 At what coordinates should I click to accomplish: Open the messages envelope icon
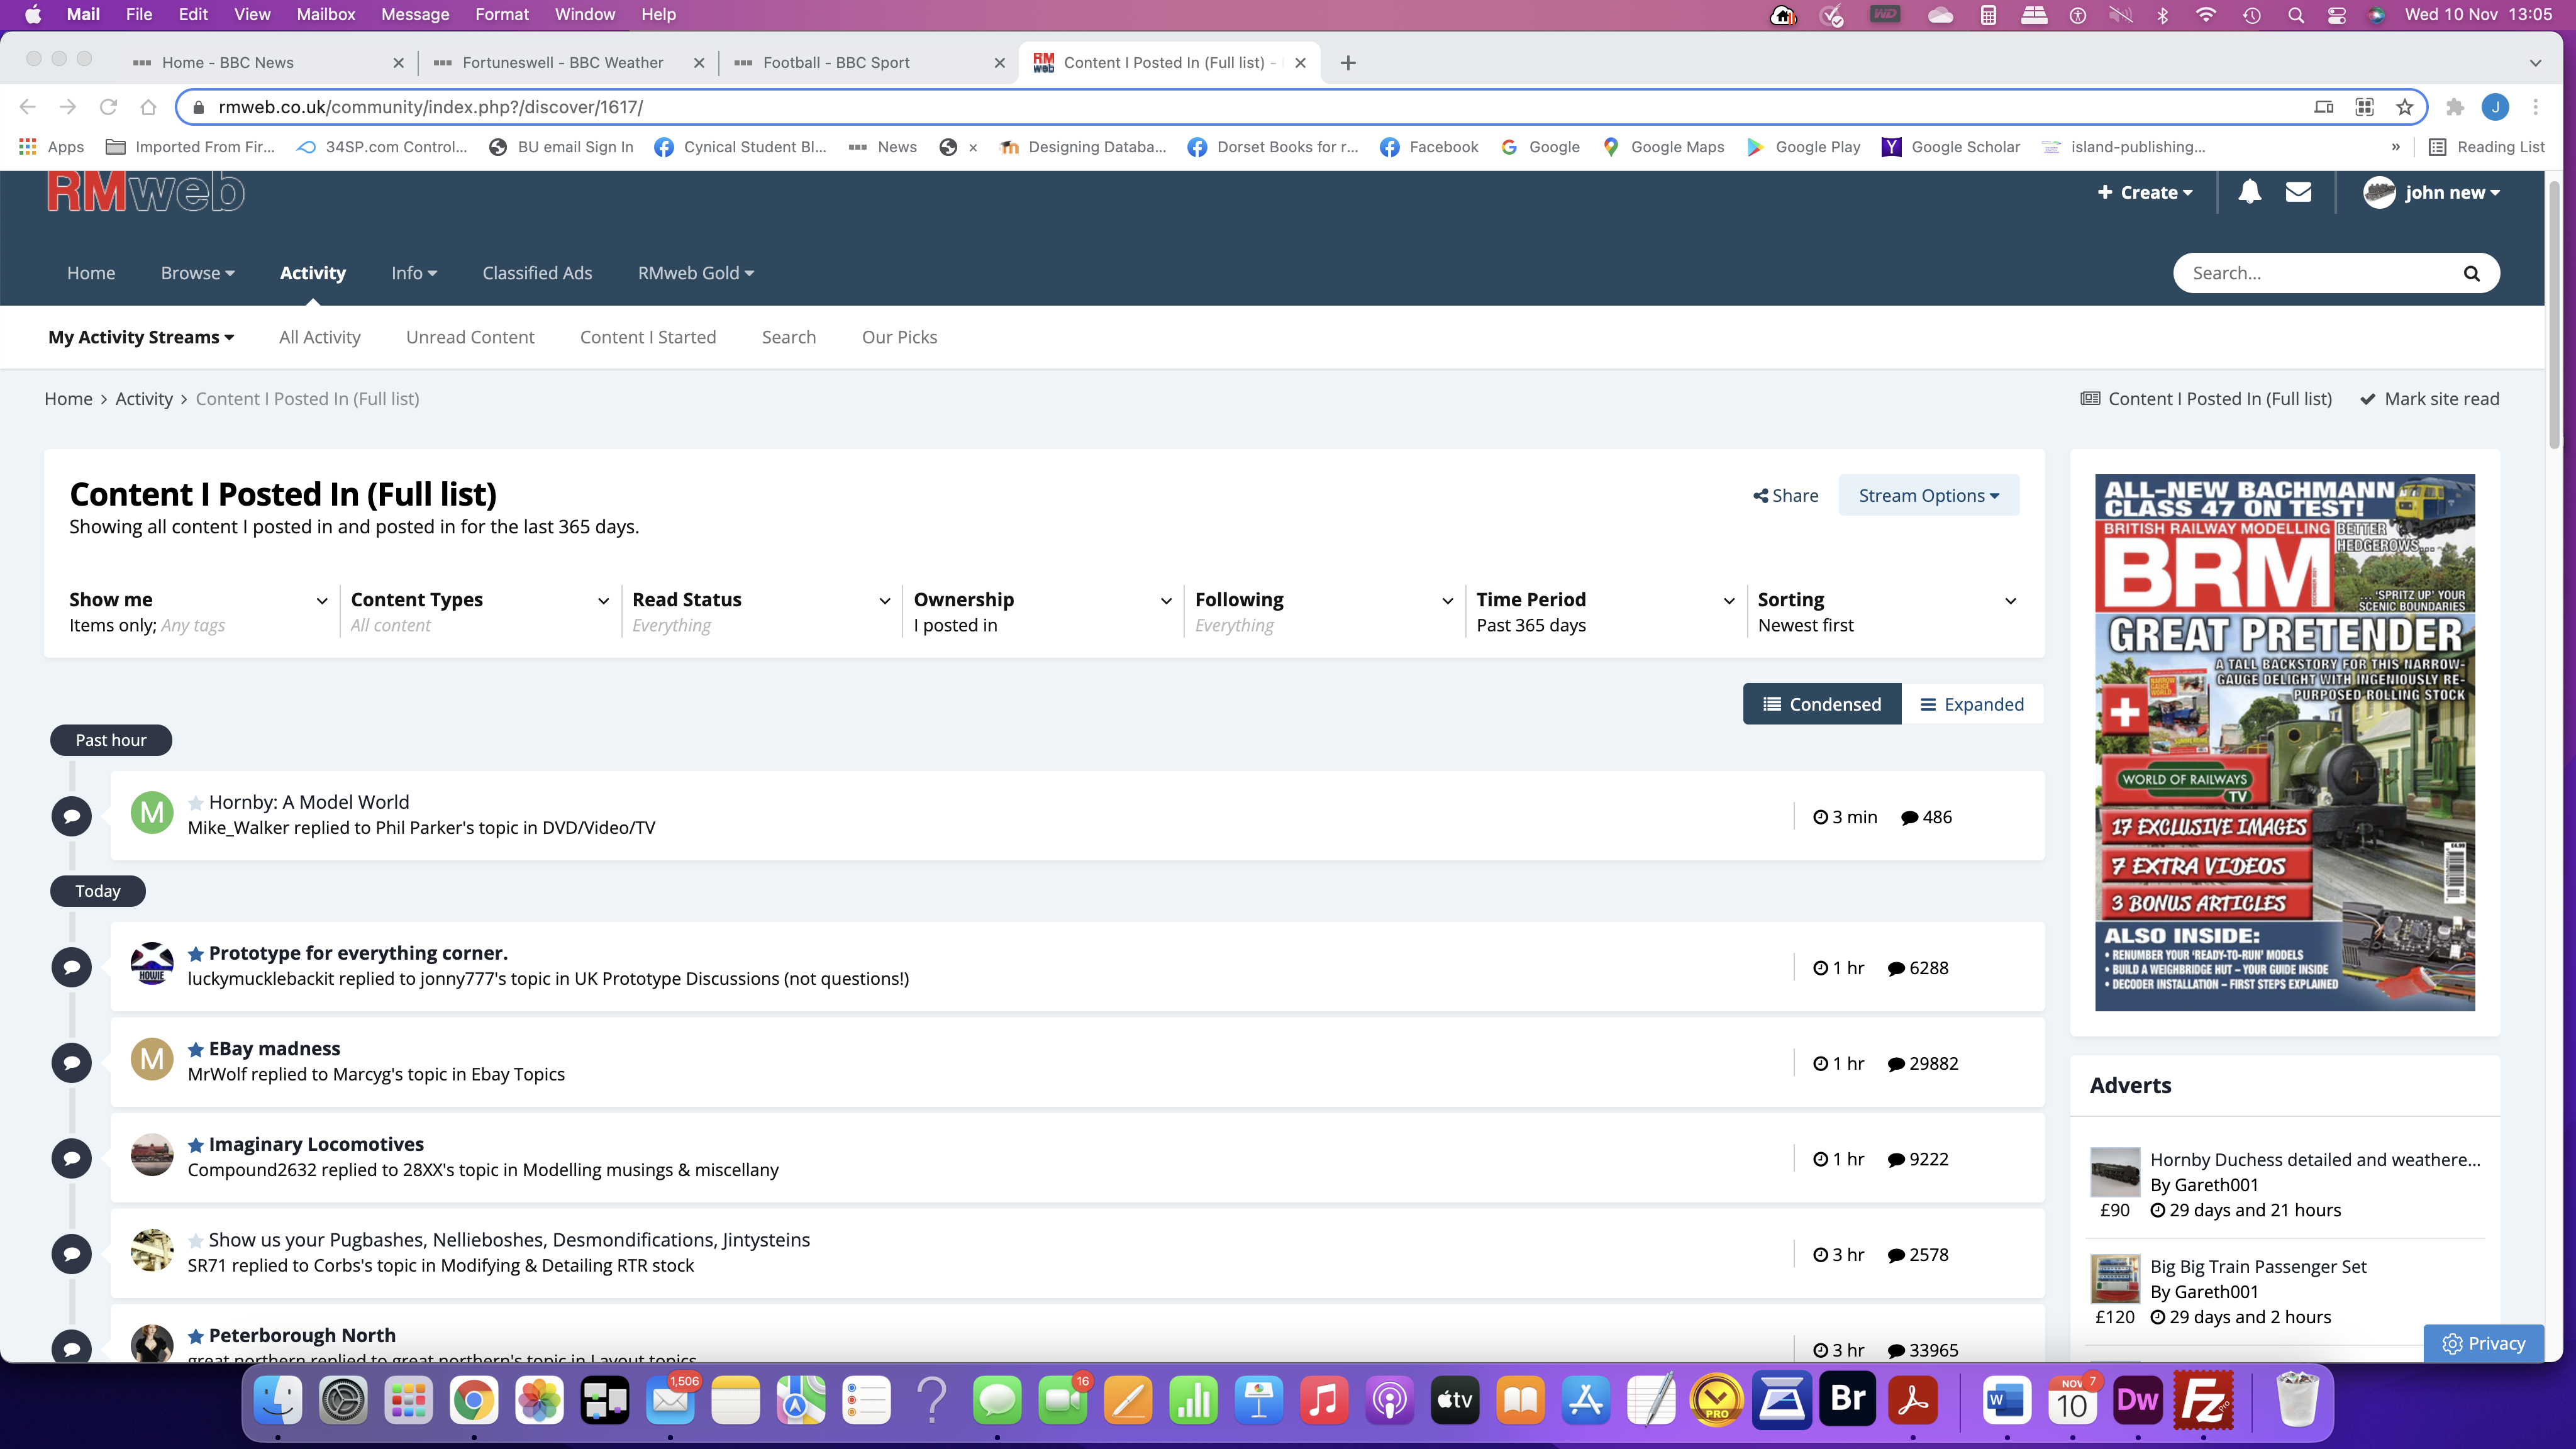click(x=2298, y=192)
